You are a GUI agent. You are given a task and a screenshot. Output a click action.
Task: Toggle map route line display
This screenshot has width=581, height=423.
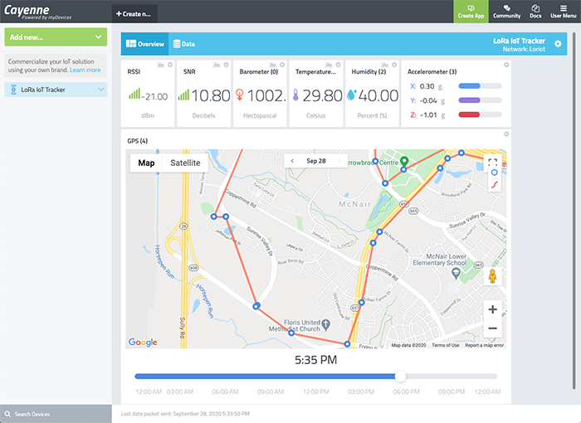[x=494, y=184]
